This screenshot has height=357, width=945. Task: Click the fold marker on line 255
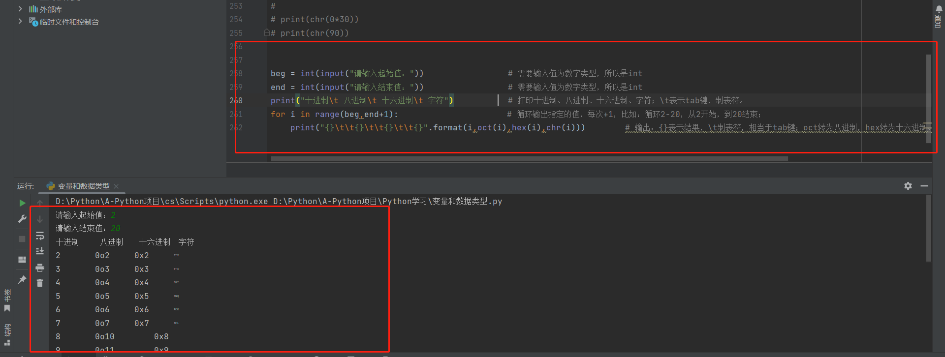266,33
